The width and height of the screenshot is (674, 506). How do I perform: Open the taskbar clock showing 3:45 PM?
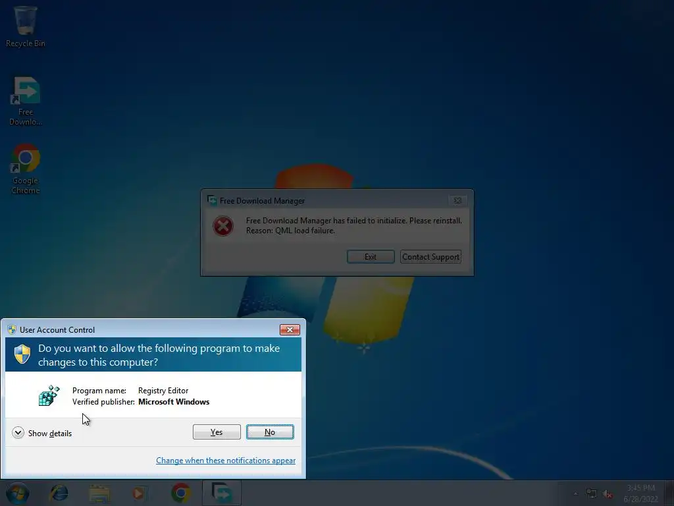640,493
